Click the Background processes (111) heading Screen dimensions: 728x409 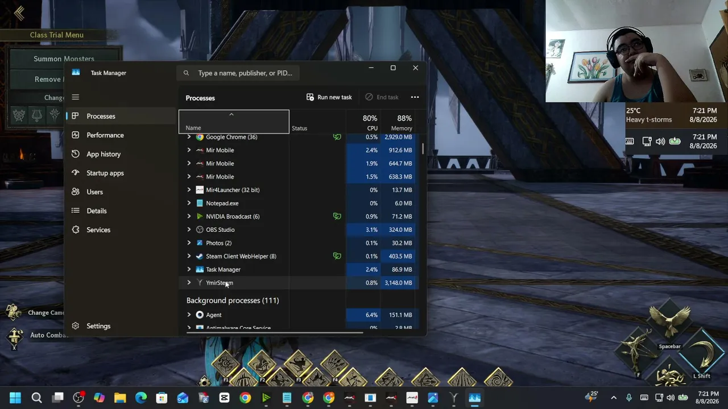(x=233, y=301)
